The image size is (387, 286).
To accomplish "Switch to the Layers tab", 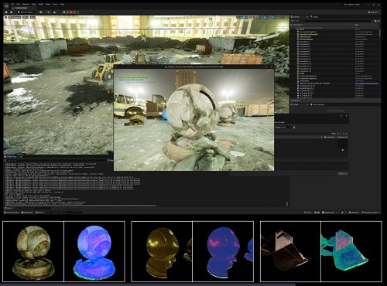I will tap(314, 17).
